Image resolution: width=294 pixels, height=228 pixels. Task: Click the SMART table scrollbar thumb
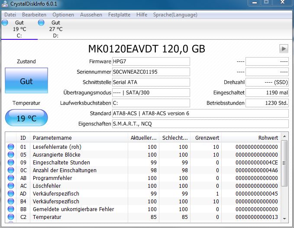pyautogui.click(x=284, y=163)
